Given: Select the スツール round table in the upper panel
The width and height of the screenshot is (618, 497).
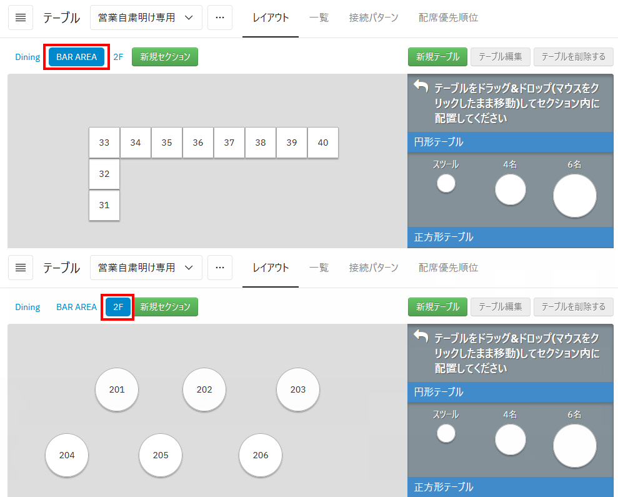Looking at the screenshot, I should click(x=446, y=183).
